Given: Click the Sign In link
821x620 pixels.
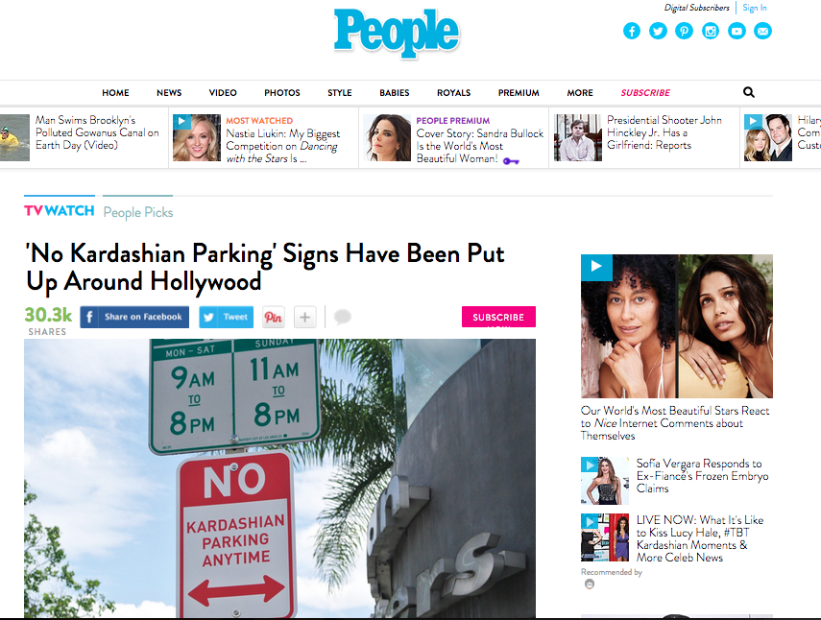Looking at the screenshot, I should point(755,8).
